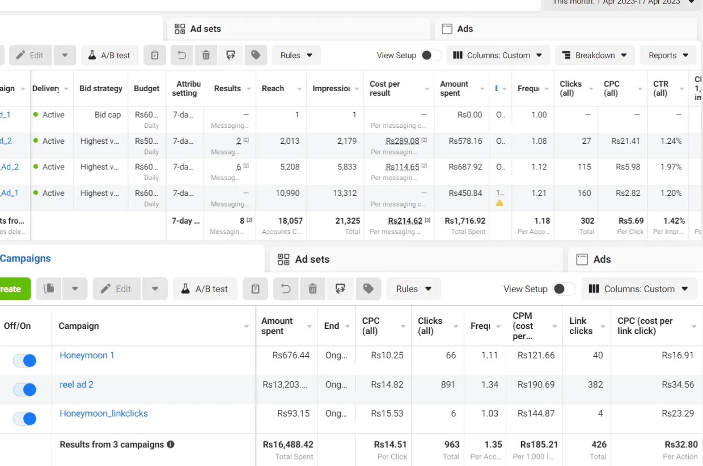
Task: Select the Campaigns tab
Action: (x=26, y=258)
